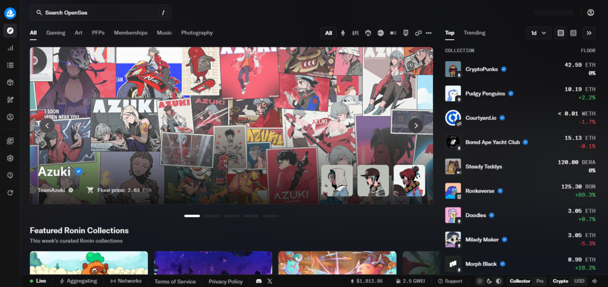Image resolution: width=608 pixels, height=287 pixels.
Task: Select the PFPs category tab
Action: [x=98, y=33]
